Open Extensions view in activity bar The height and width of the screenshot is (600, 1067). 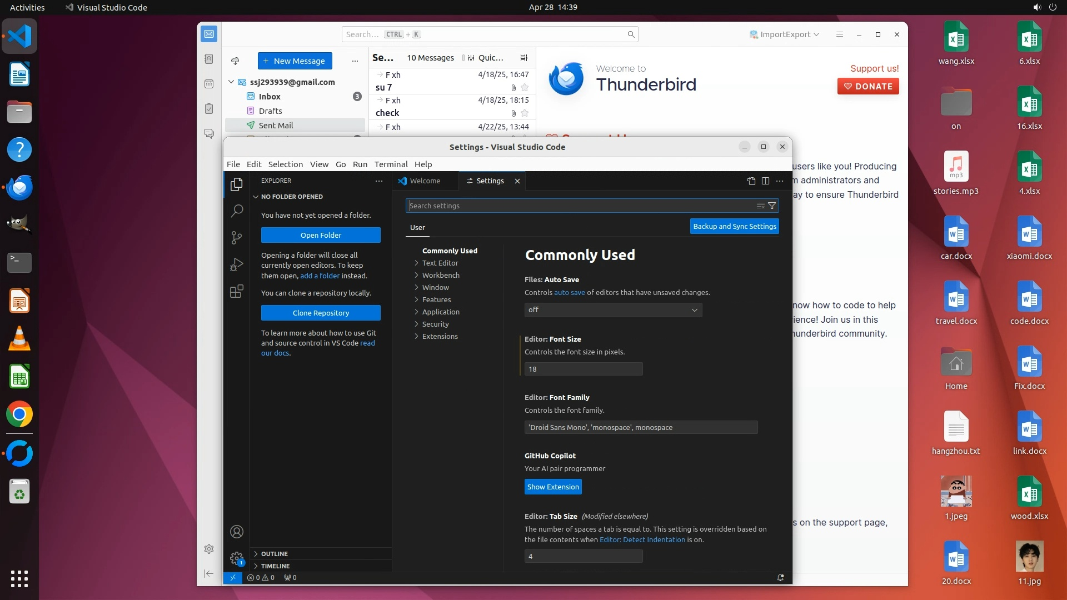237,291
